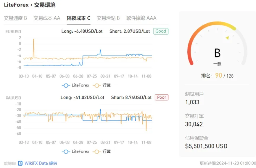Click the ranking value 90
The width and height of the screenshot is (256, 168).
(219, 76)
